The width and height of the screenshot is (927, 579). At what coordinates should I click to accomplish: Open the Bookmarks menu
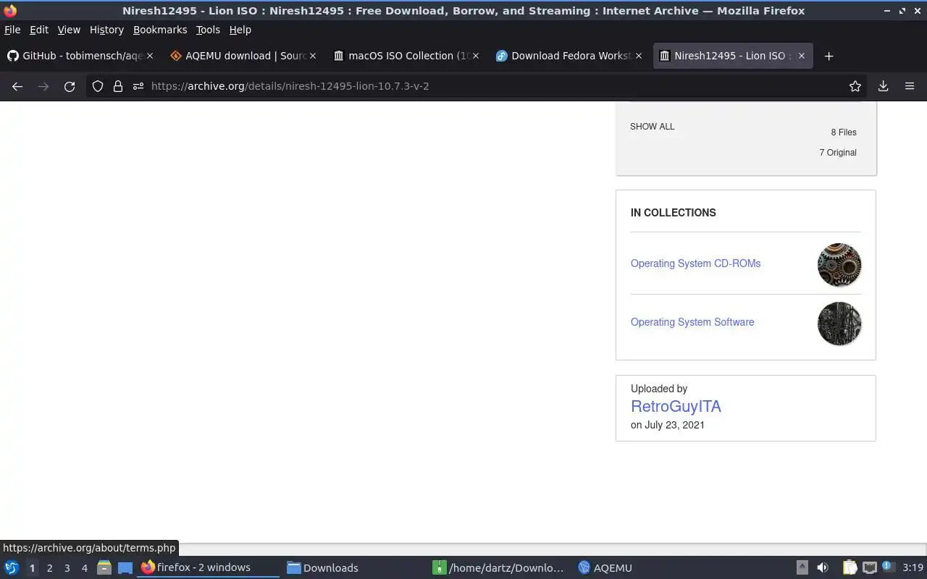[x=160, y=30]
